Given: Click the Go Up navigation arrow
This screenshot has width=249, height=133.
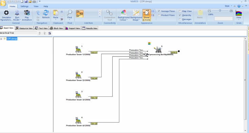Looking at the screenshot, I should 38,13.
